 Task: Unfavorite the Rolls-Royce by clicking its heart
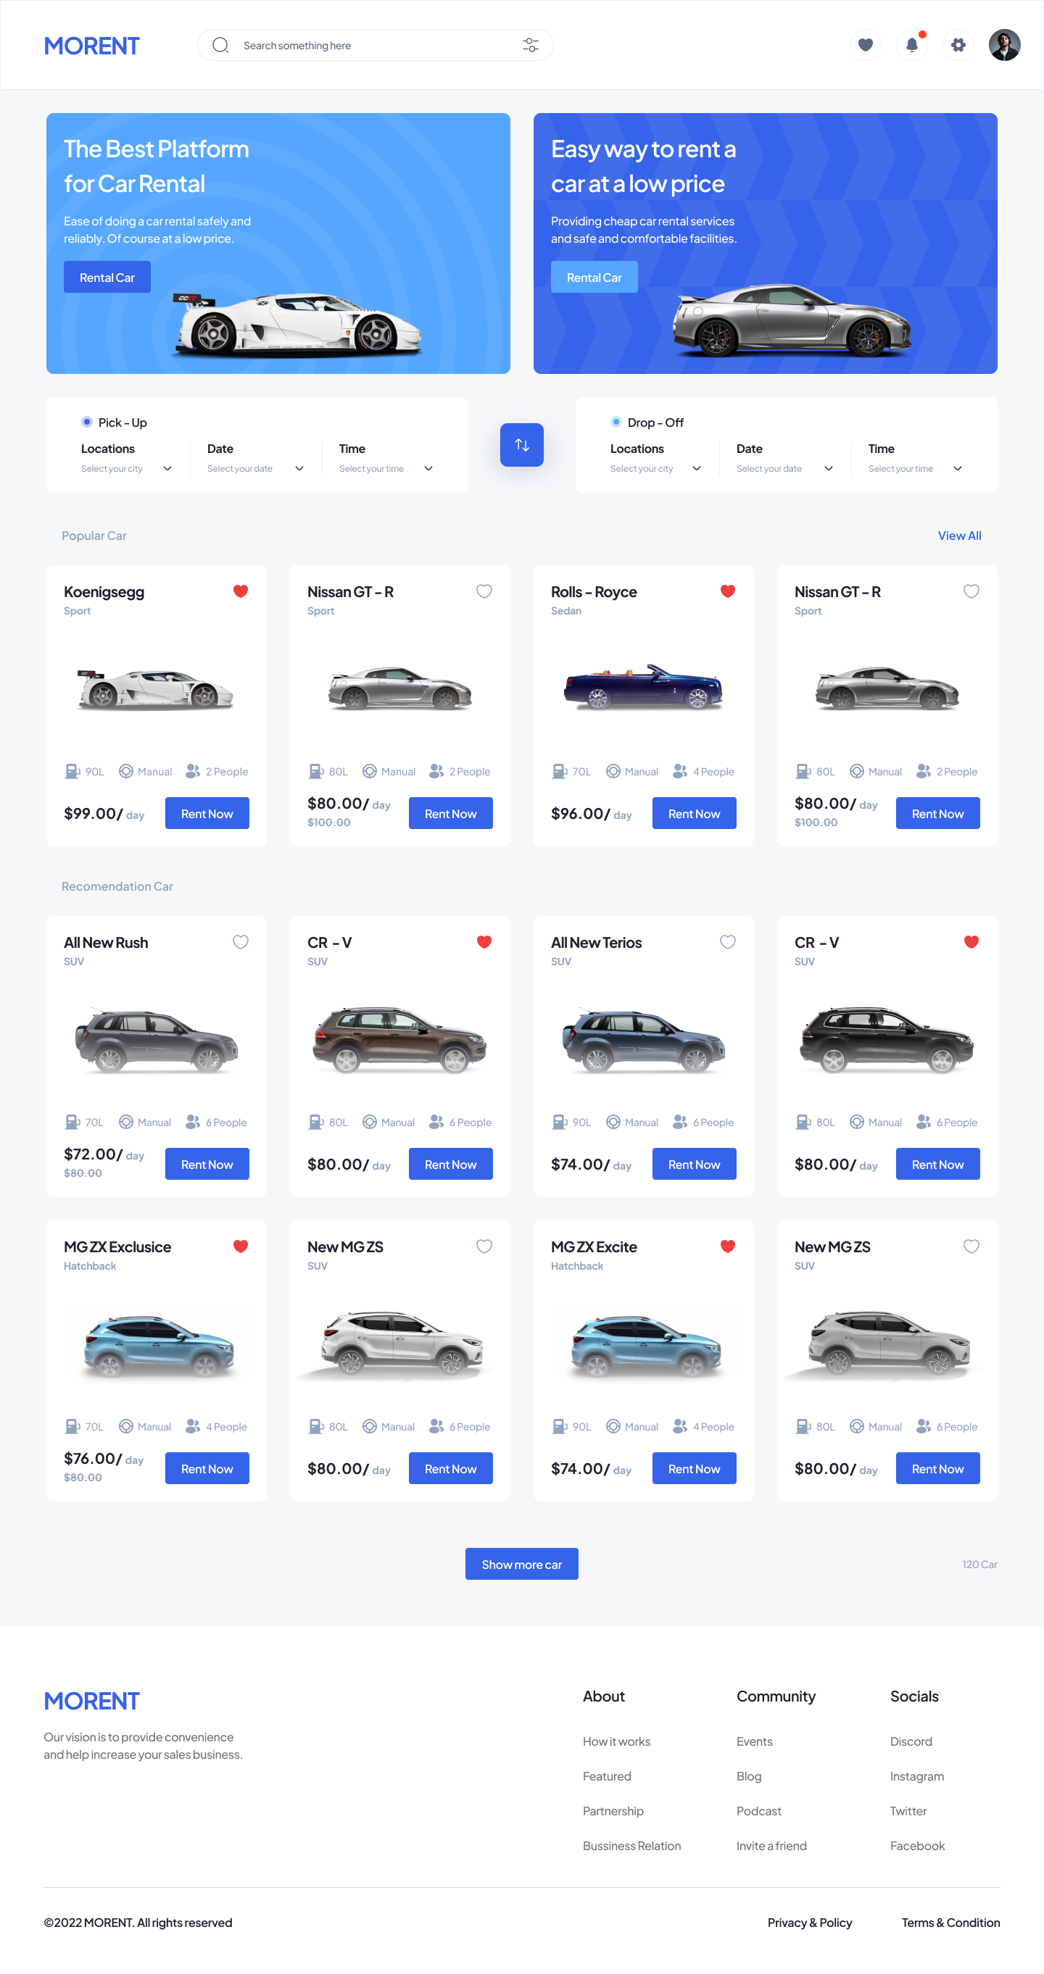point(726,591)
